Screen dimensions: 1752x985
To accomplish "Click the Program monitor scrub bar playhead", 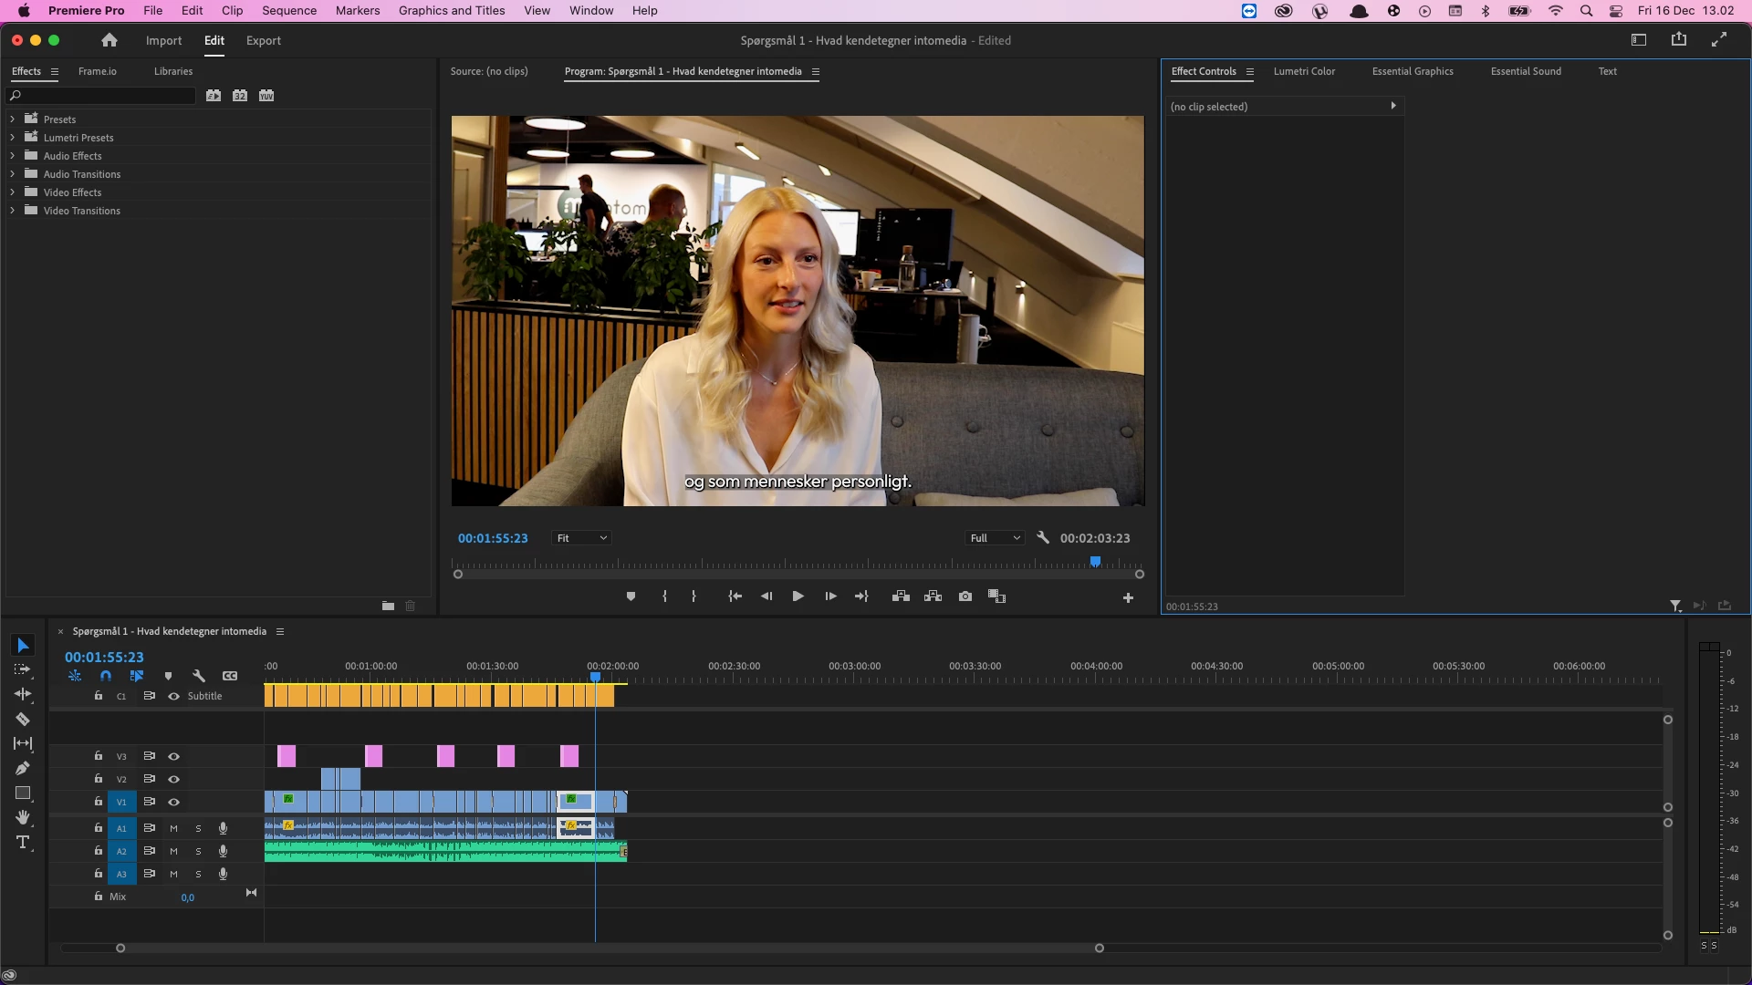I will pos(1095,562).
